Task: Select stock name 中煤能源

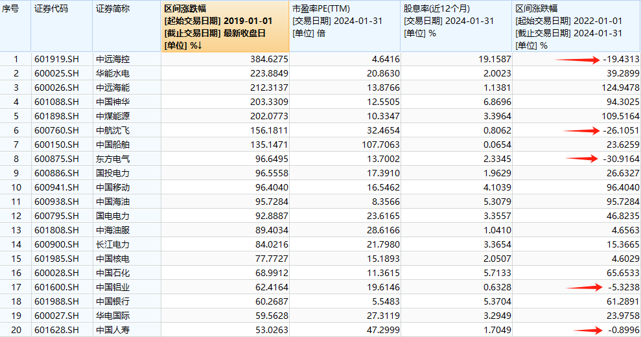Action: [x=113, y=116]
